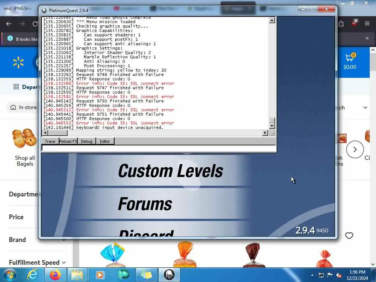Open Action Center flag icon
The width and height of the screenshot is (376, 282).
pos(330,275)
